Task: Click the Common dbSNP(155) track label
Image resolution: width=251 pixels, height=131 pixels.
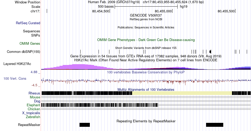Action: pos(24,52)
